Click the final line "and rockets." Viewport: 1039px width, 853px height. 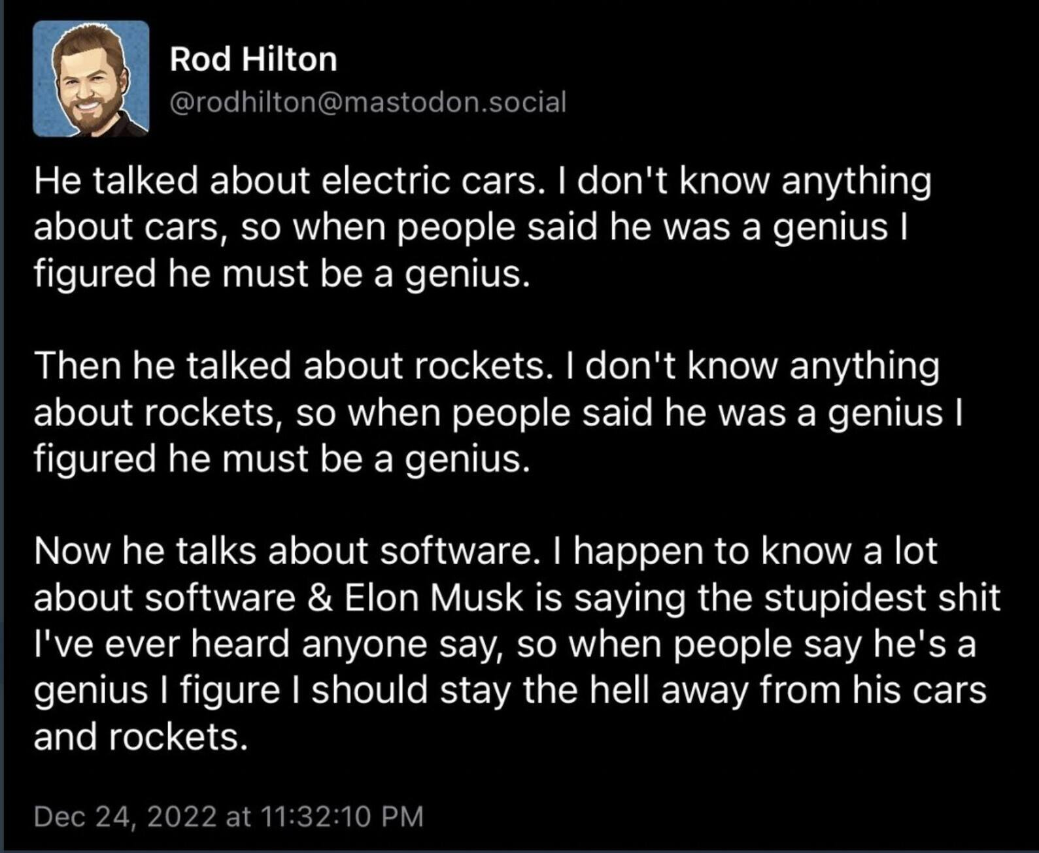[141, 737]
